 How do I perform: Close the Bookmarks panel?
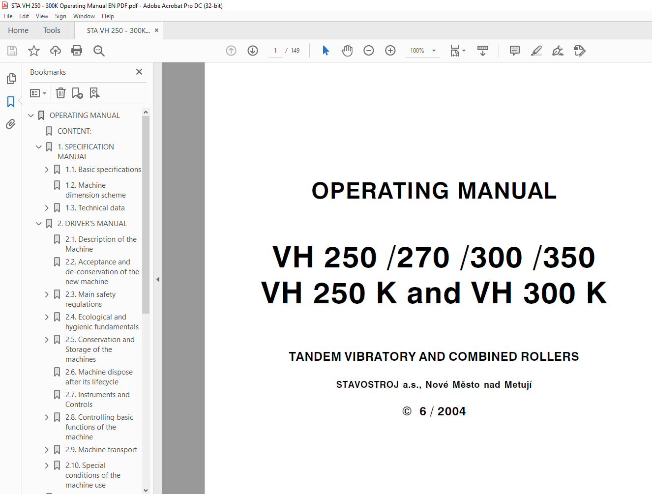point(139,72)
